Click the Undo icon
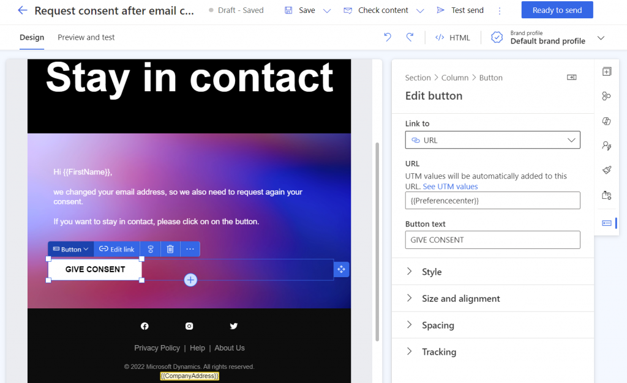 [387, 37]
